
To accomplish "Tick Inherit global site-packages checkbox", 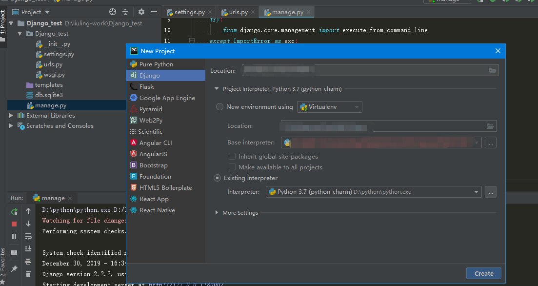I will tap(232, 157).
